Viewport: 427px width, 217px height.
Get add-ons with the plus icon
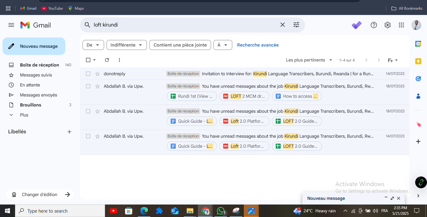[x=418, y=141]
